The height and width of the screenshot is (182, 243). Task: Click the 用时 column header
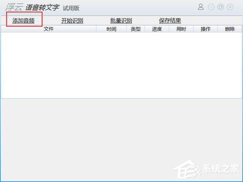tap(181, 29)
